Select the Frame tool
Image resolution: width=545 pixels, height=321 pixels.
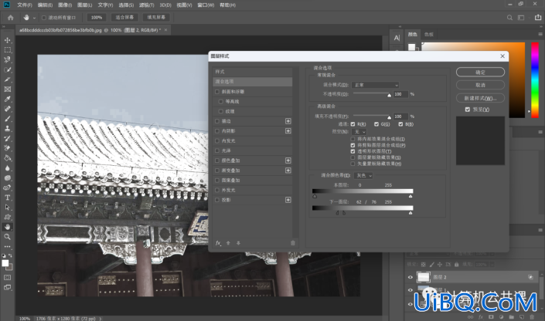tap(7, 90)
